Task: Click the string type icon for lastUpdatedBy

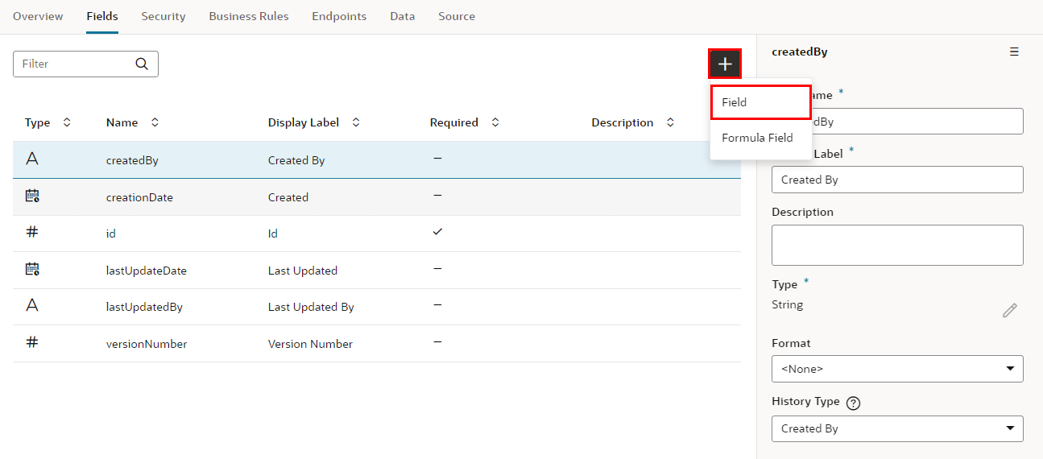Action: [32, 305]
